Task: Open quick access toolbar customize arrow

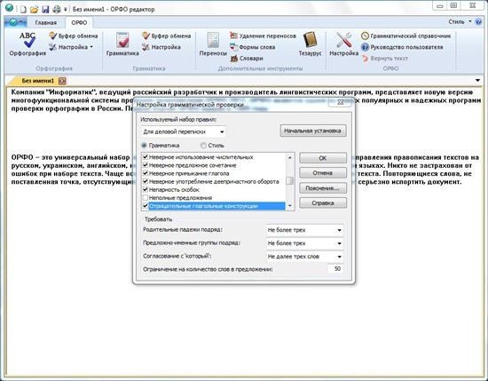Action: 66,10
